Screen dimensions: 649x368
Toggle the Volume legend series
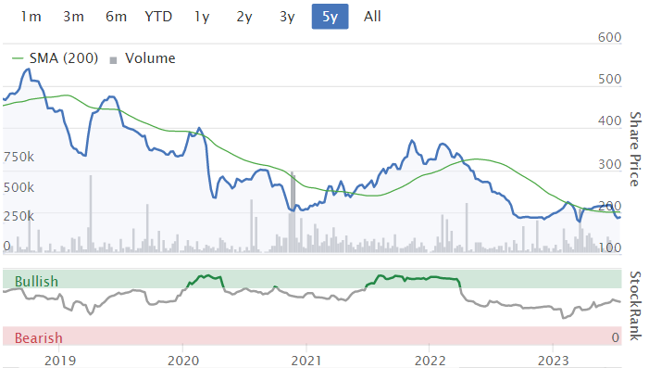click(x=143, y=58)
